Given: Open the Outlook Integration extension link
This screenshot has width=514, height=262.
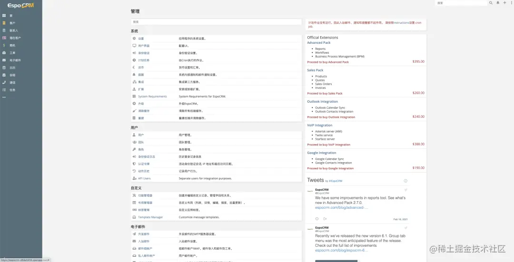Looking at the screenshot, I should (x=322, y=102).
